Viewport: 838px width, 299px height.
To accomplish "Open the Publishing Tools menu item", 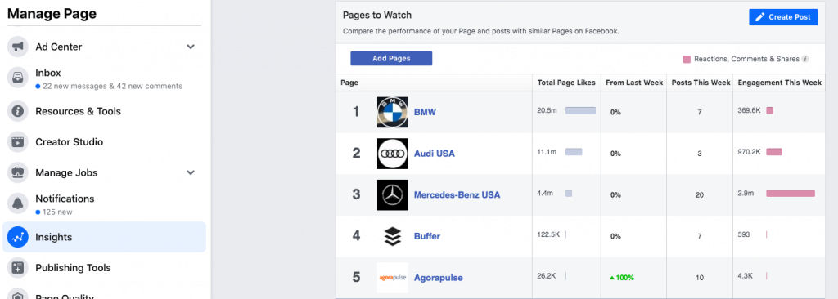I will 104,268.
